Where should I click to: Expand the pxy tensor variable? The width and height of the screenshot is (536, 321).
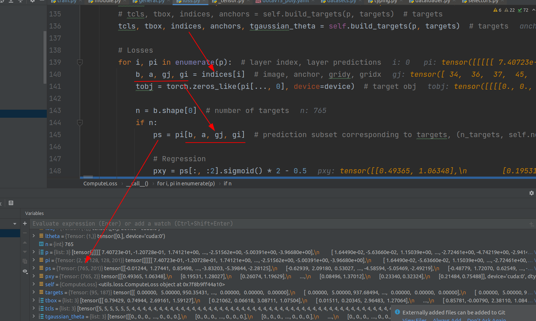34,276
